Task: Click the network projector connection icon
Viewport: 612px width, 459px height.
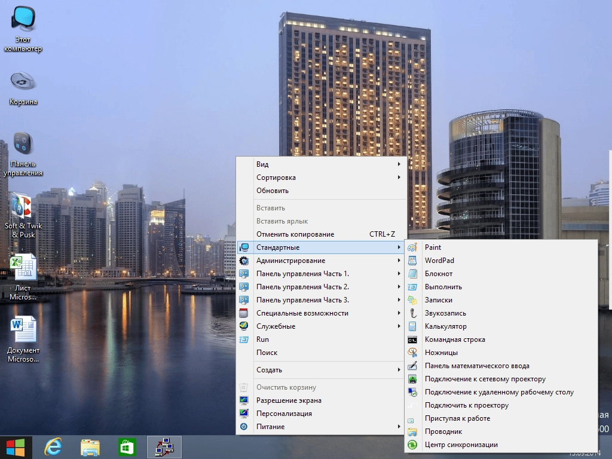Action: [x=412, y=379]
